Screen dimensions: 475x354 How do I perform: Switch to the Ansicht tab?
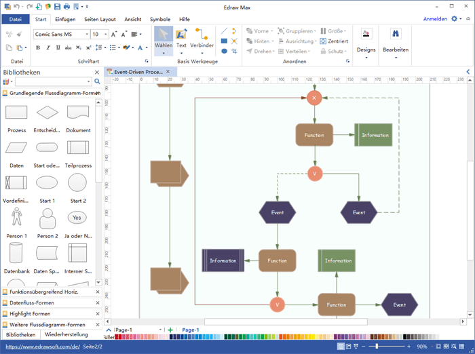(133, 19)
